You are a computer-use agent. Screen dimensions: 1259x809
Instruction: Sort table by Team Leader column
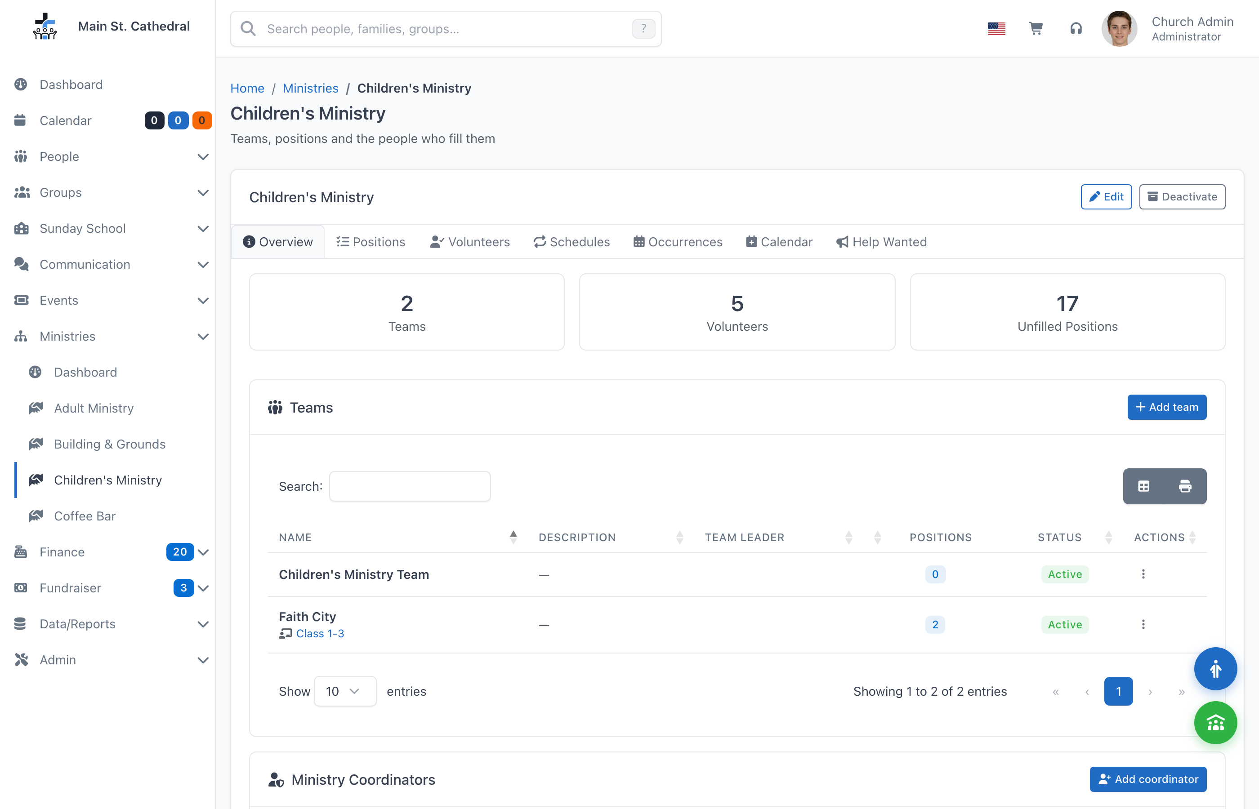[778, 537]
